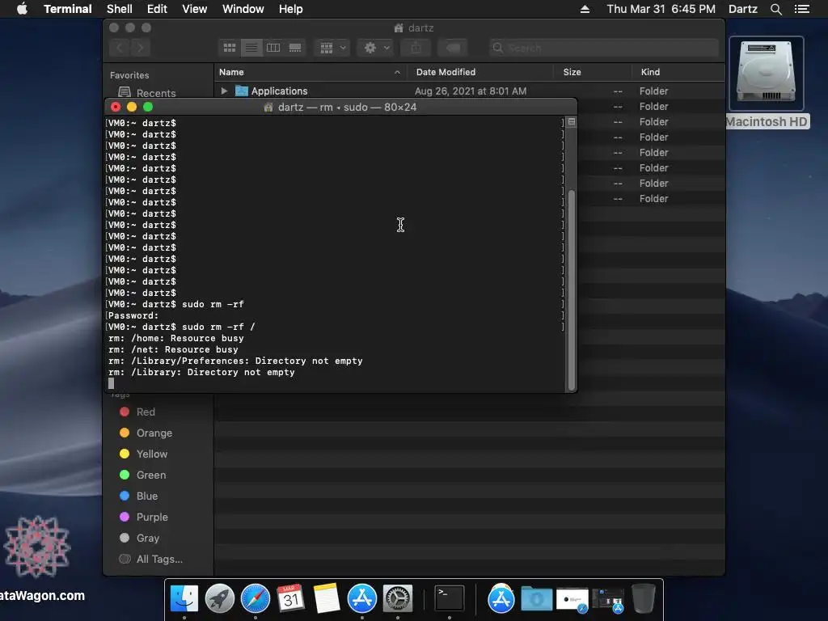Open the Dartz user menu
Screen dimensions: 828x621
[742, 9]
